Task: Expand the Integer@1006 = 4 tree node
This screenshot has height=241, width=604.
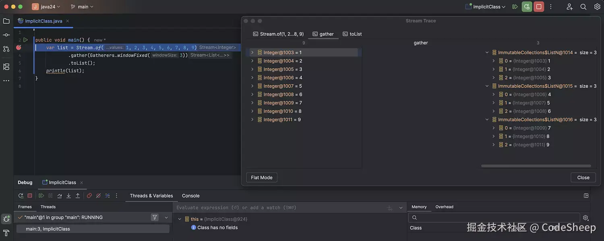Action: 252,78
